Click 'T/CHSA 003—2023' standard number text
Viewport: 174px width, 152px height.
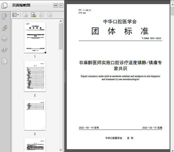pyautogui.click(x=151, y=38)
